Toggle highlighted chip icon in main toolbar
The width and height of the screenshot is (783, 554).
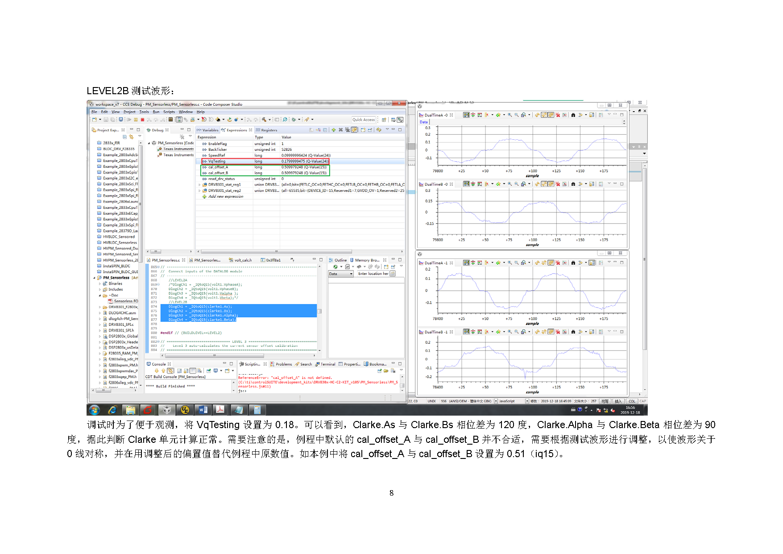click(179, 120)
